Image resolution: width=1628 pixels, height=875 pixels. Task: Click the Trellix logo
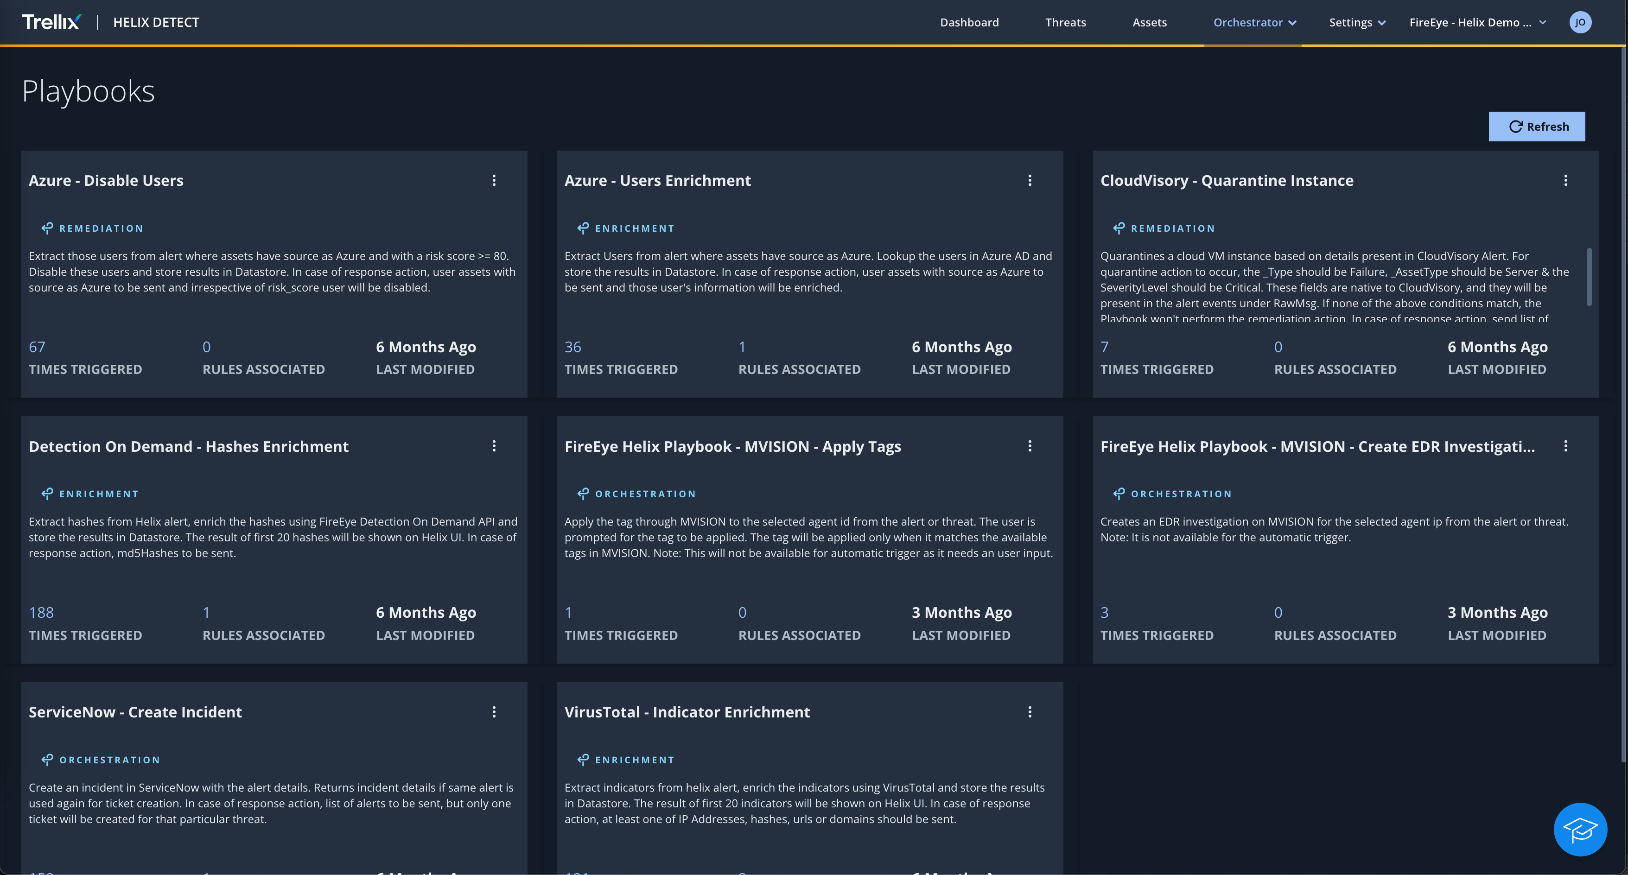coord(51,22)
